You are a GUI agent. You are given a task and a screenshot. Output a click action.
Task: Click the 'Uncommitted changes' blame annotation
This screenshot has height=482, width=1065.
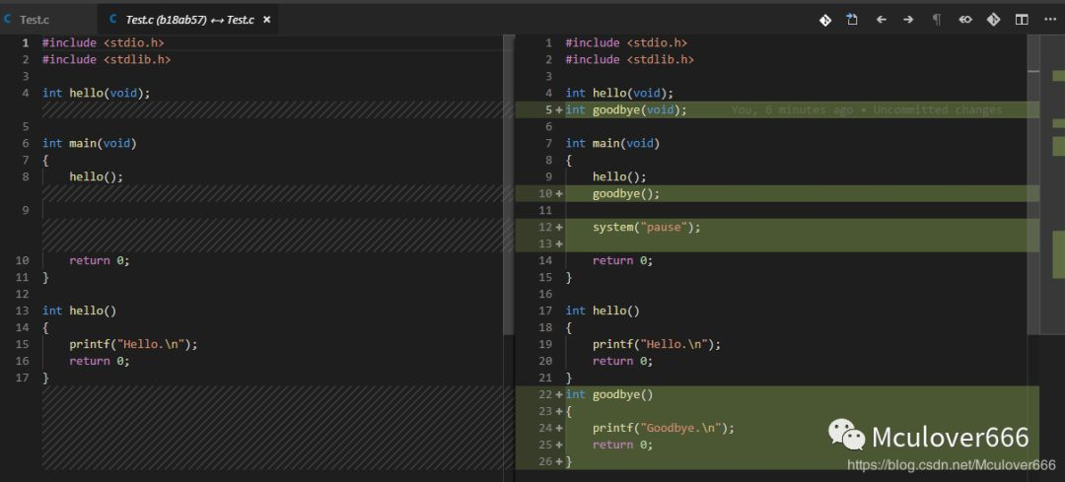(937, 109)
